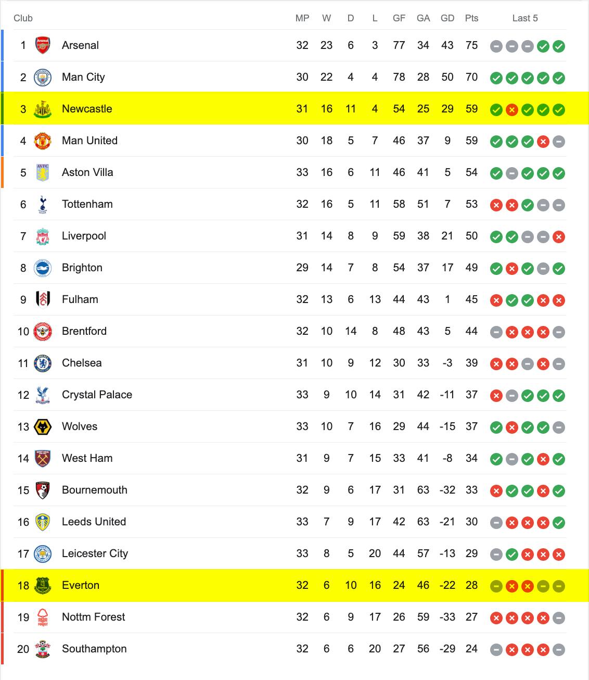The width and height of the screenshot is (589, 680).
Task: Click the Brentford bee crest
Action: click(x=43, y=331)
